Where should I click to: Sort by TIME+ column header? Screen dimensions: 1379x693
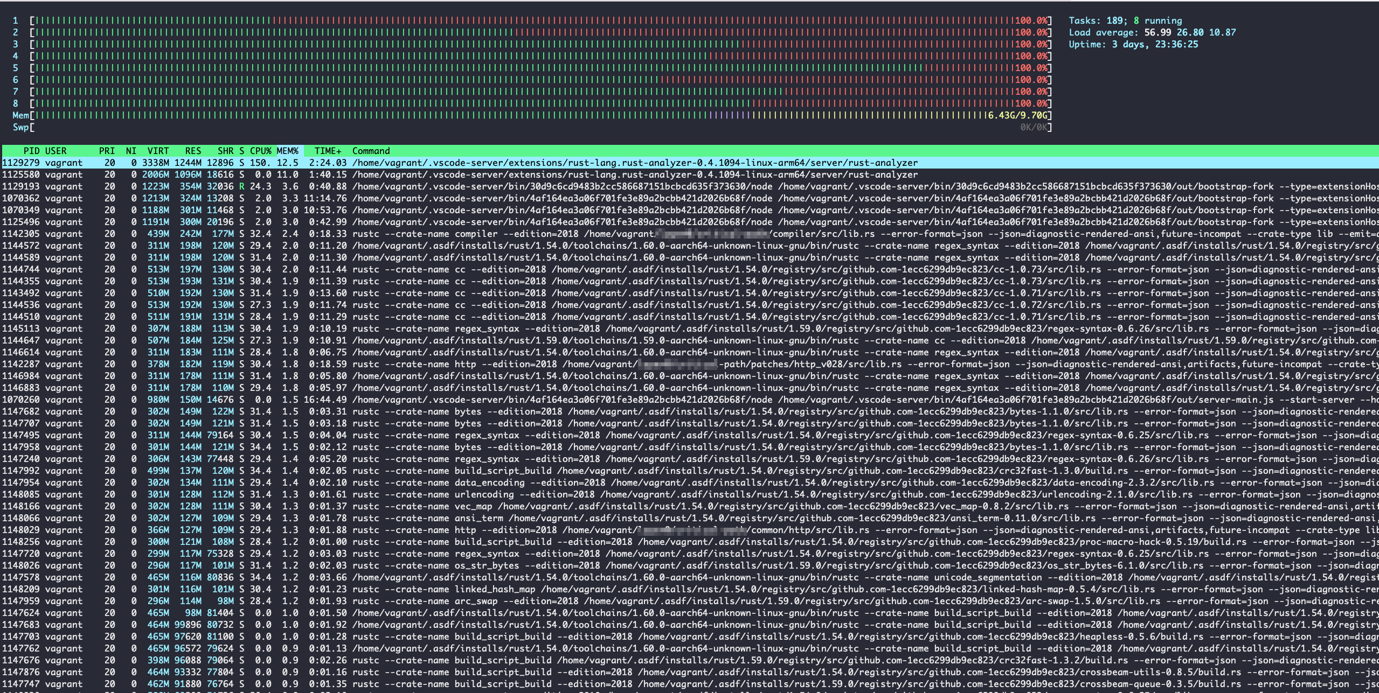click(x=328, y=151)
